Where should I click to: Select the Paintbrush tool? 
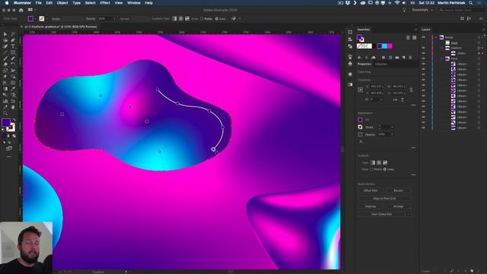(x=5, y=58)
